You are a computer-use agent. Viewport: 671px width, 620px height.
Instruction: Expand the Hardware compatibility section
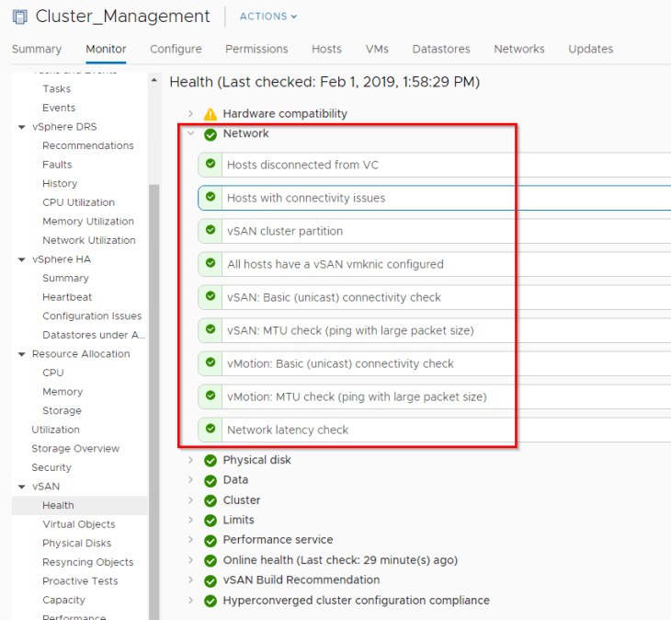191,114
